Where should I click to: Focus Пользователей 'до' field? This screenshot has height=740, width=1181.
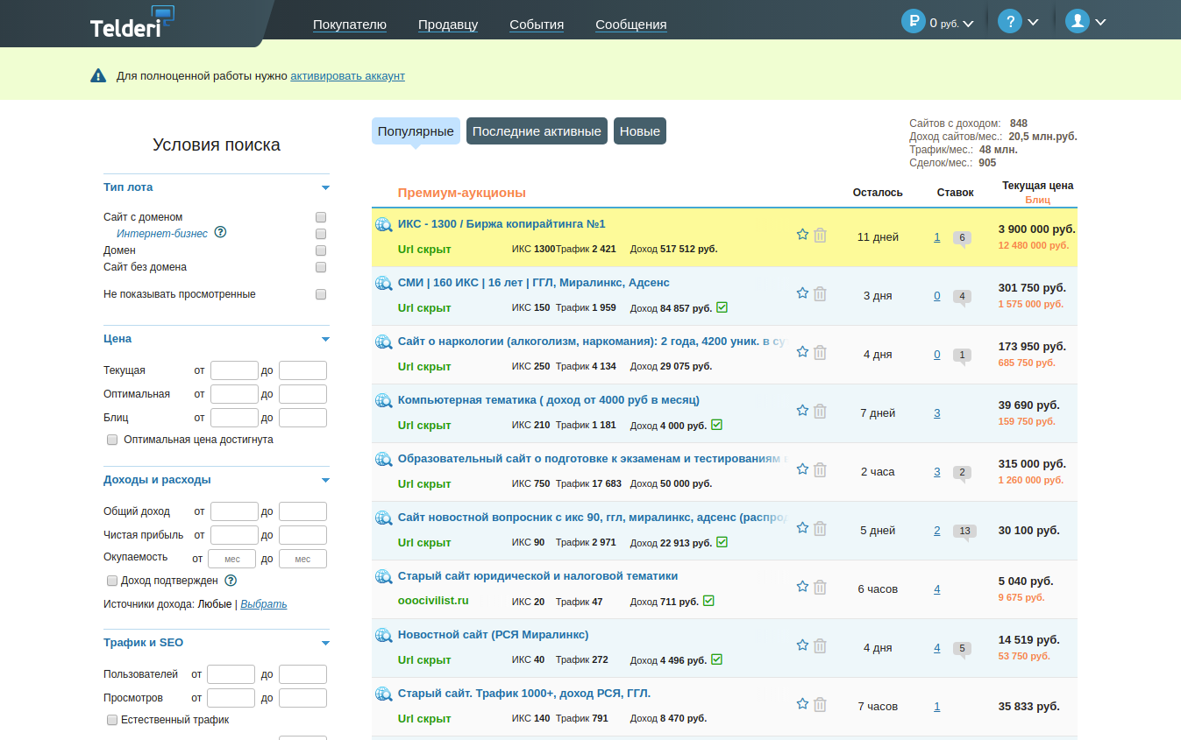302,674
